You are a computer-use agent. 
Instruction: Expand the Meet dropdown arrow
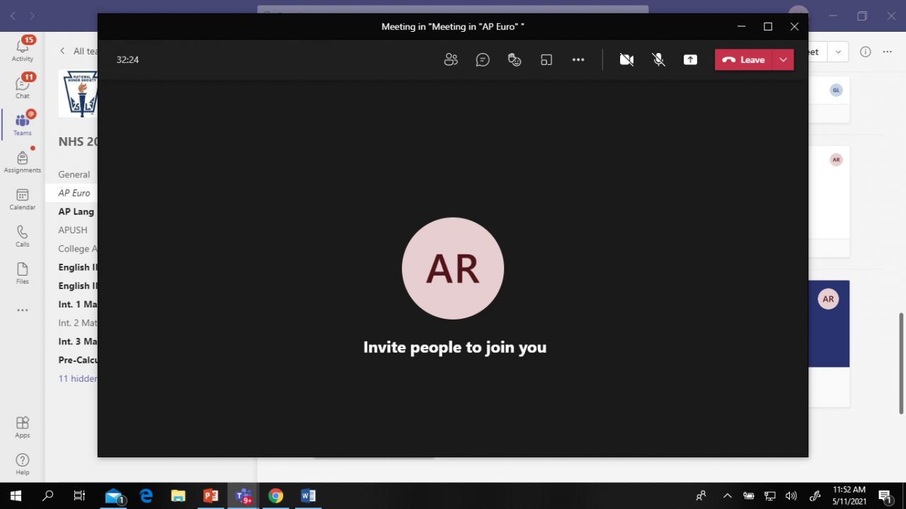tap(838, 52)
